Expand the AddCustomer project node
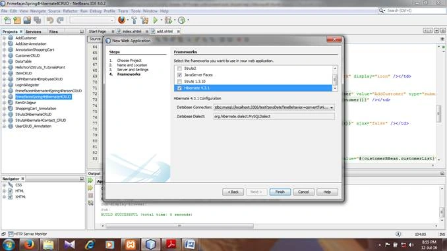 pos(4,38)
